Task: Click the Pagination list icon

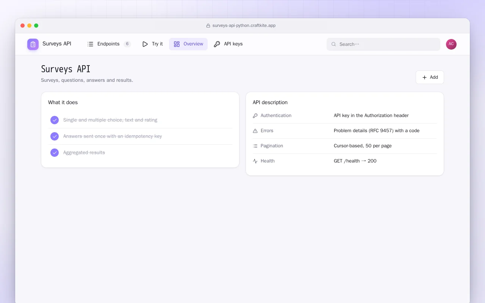Action: tap(255, 146)
